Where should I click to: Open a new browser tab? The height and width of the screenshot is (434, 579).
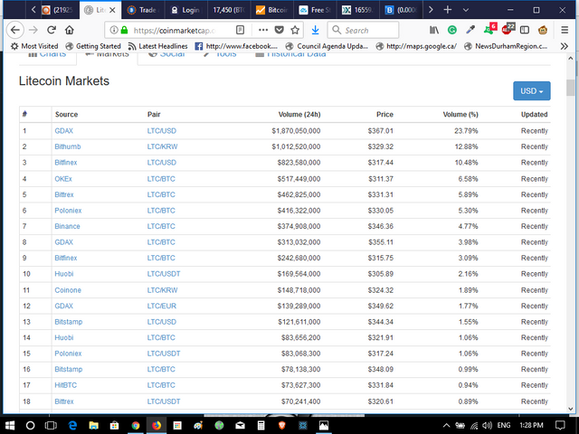click(x=448, y=10)
